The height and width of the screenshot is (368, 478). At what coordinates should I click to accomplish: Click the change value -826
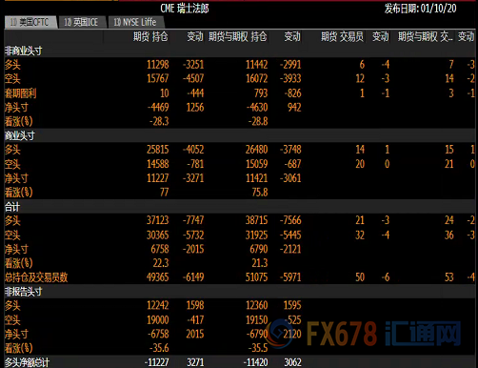[x=292, y=93]
